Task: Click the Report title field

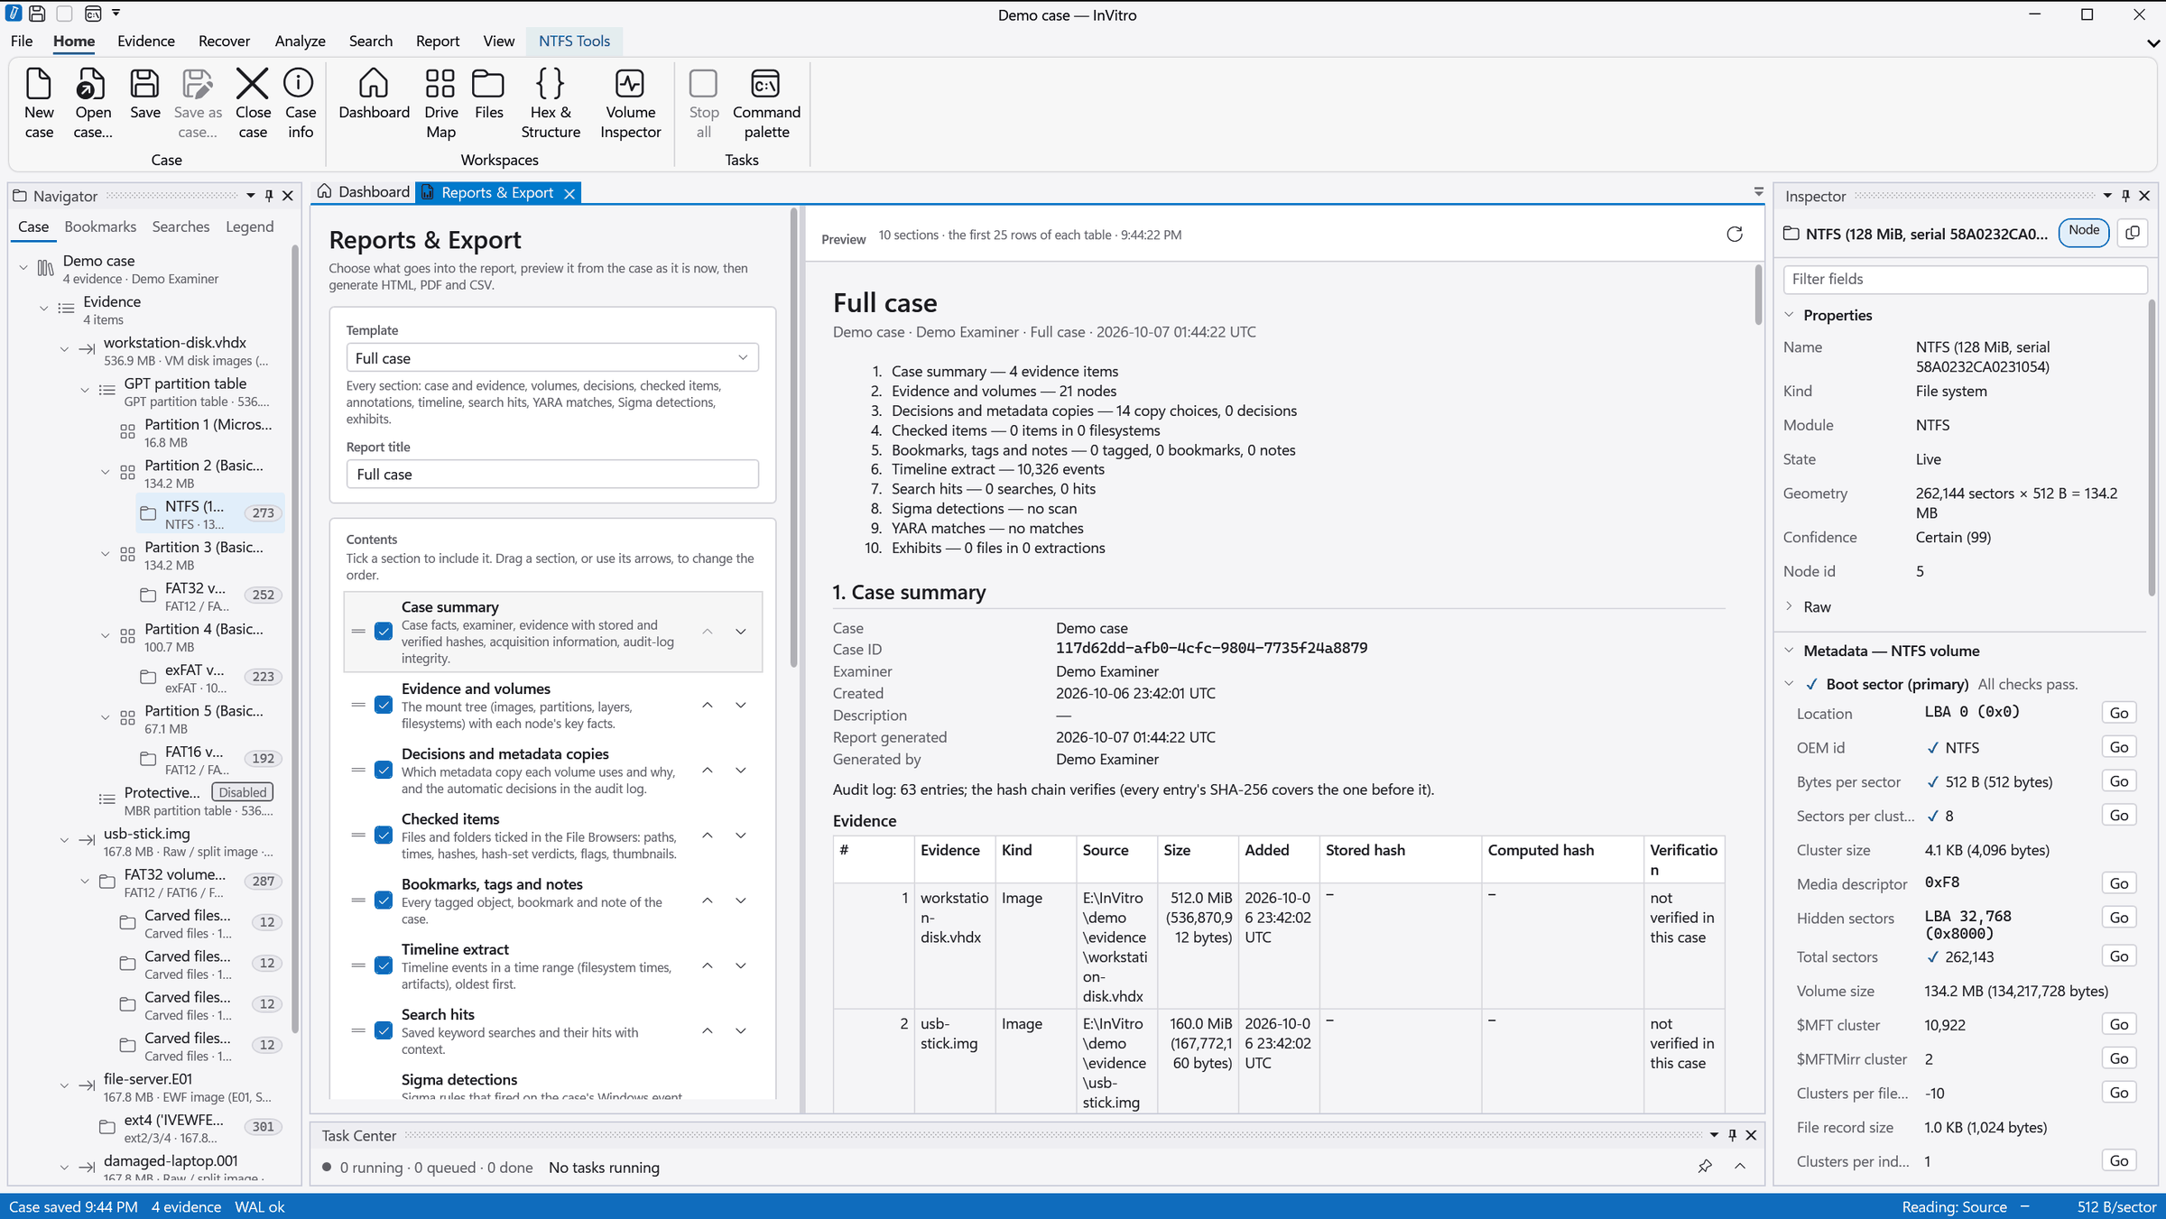Action: point(552,474)
